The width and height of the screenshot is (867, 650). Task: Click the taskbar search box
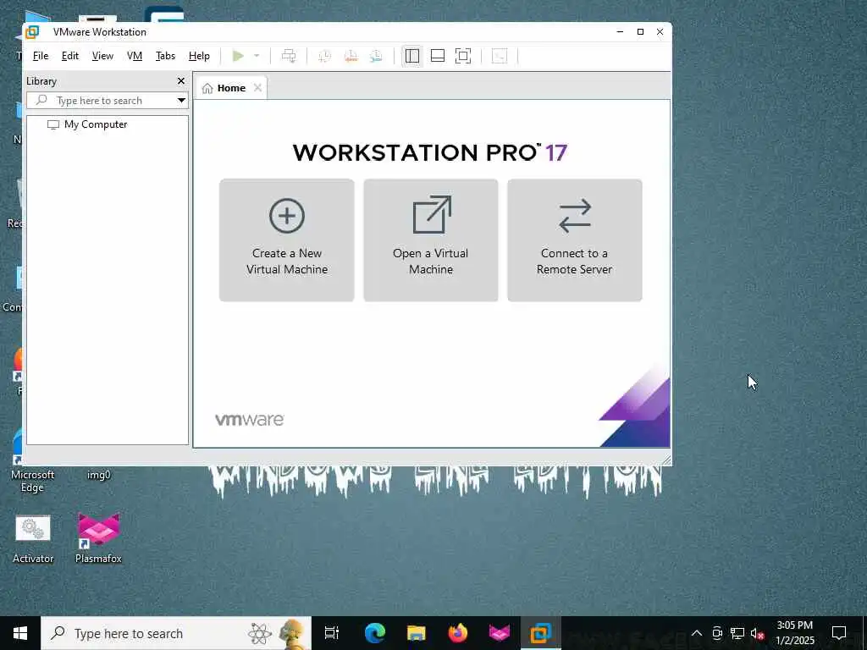tap(176, 633)
